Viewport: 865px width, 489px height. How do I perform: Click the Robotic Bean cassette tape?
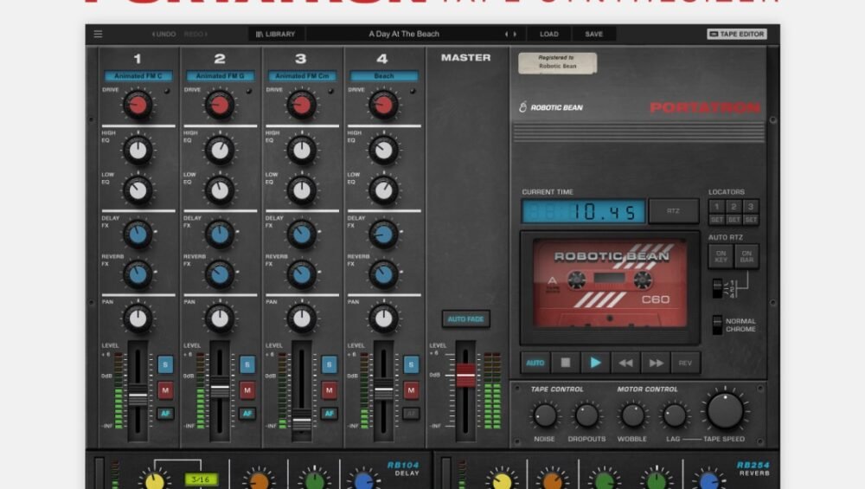pyautogui.click(x=610, y=284)
